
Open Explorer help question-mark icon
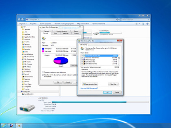[x=147, y=24]
